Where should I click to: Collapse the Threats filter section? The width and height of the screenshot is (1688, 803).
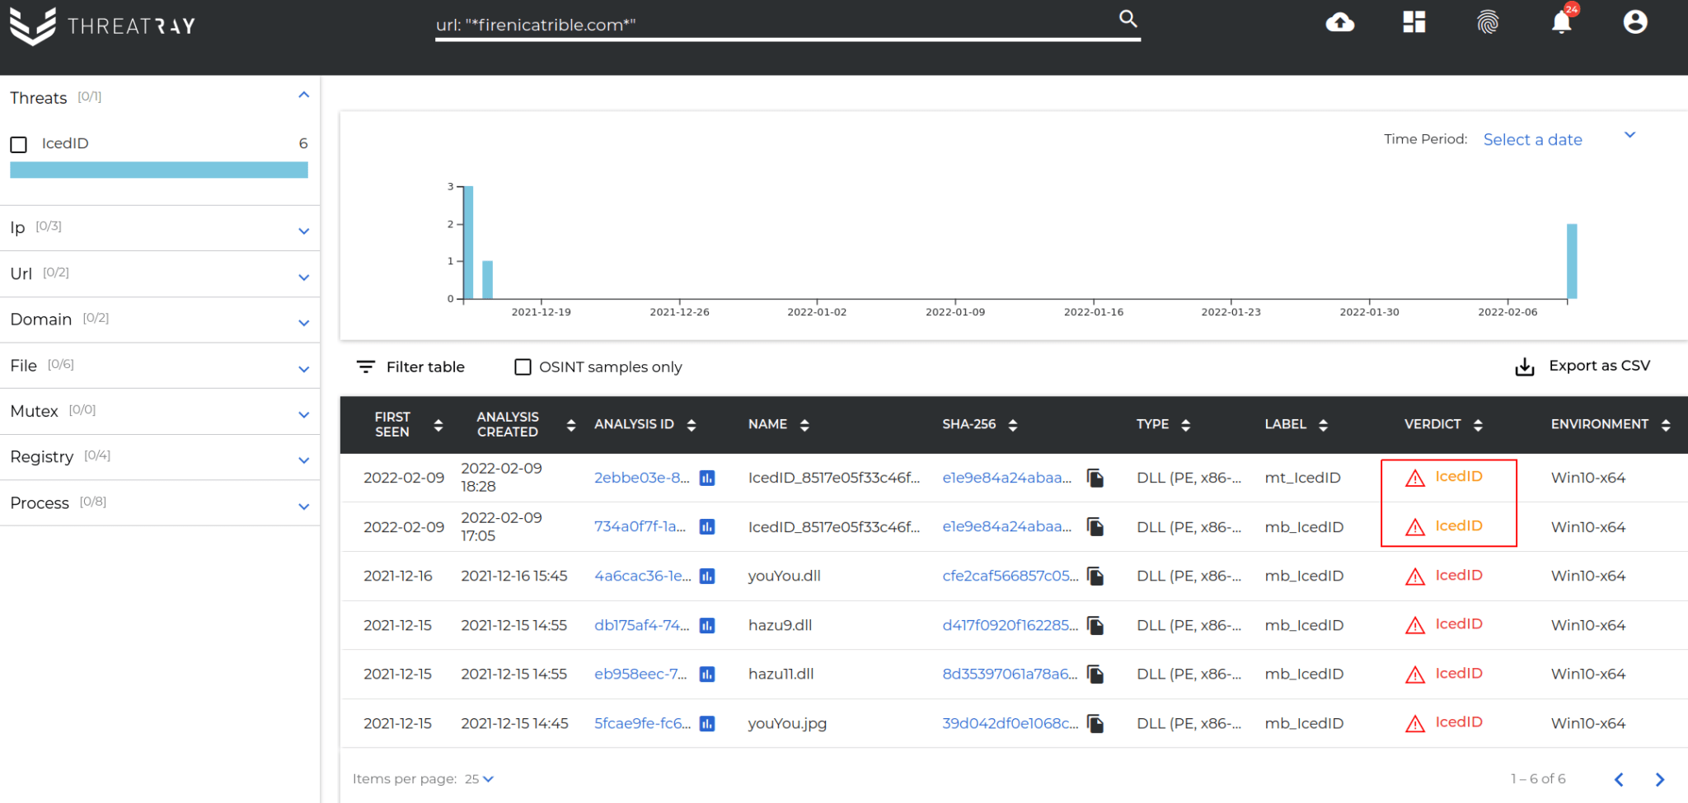[303, 96]
